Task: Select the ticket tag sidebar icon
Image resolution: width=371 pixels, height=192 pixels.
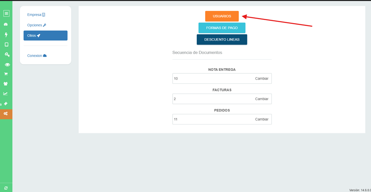Action: point(6,104)
